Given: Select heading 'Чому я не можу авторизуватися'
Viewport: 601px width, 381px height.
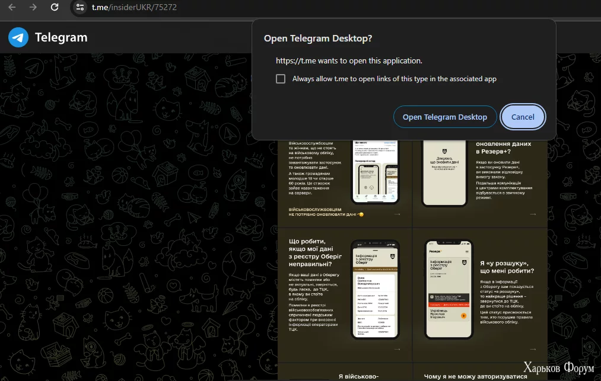Looking at the screenshot, I should pos(475,376).
